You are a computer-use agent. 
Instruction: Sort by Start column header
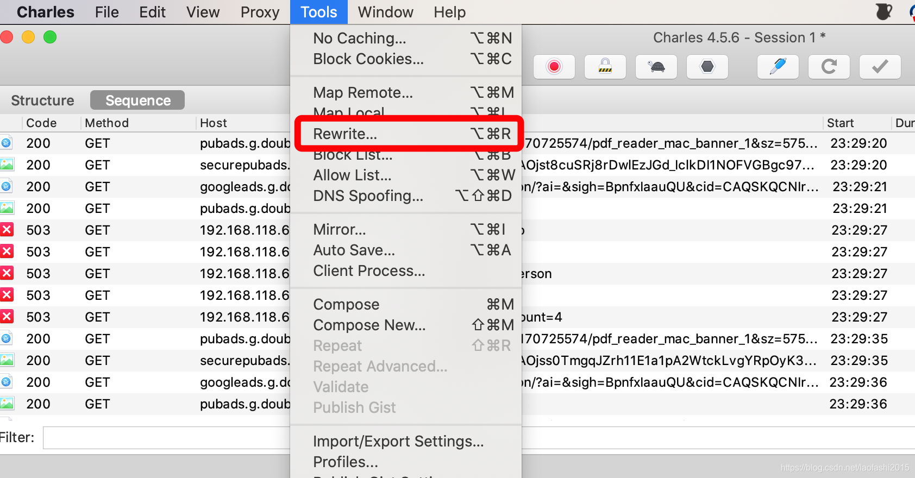(x=857, y=123)
